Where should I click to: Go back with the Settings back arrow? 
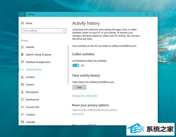(22, 14)
